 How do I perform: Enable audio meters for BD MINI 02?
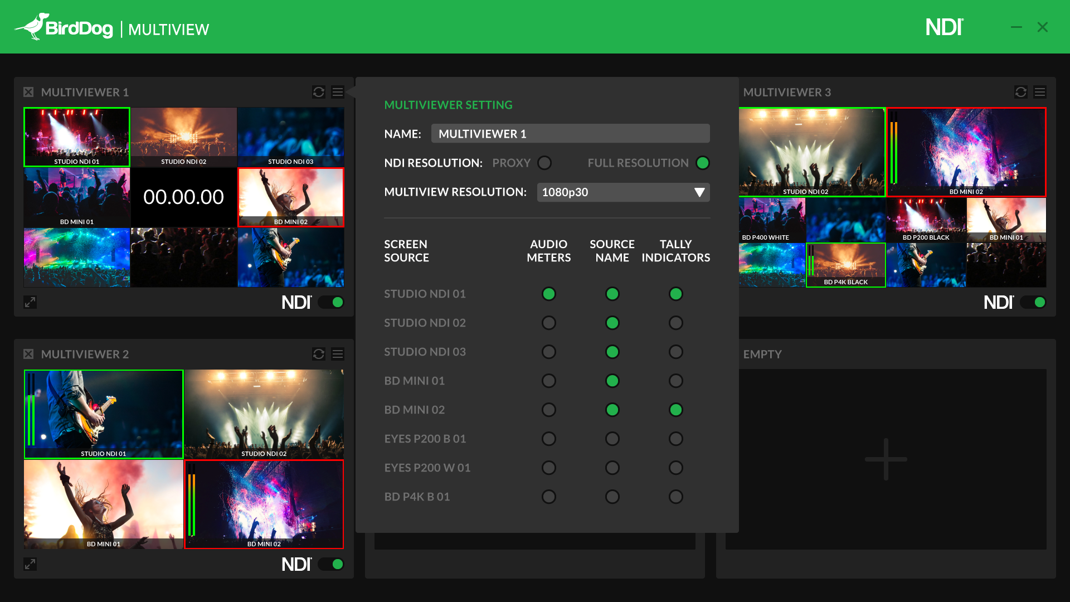tap(549, 410)
